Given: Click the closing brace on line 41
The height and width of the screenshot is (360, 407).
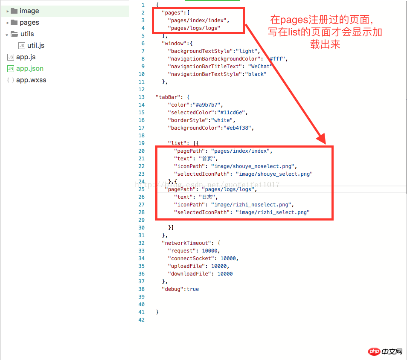Looking at the screenshot, I should [x=157, y=312].
